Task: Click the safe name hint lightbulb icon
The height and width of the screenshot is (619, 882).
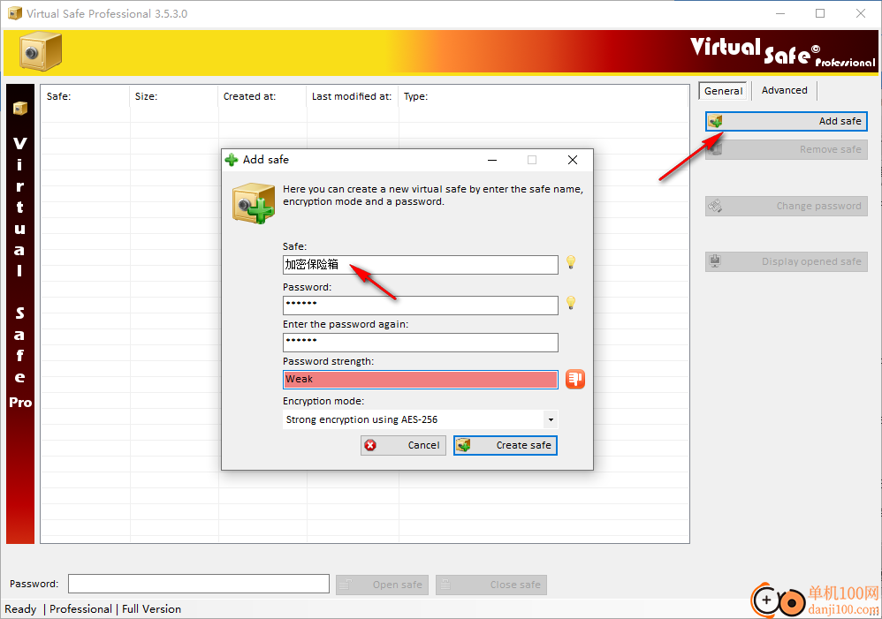Action: [x=571, y=262]
